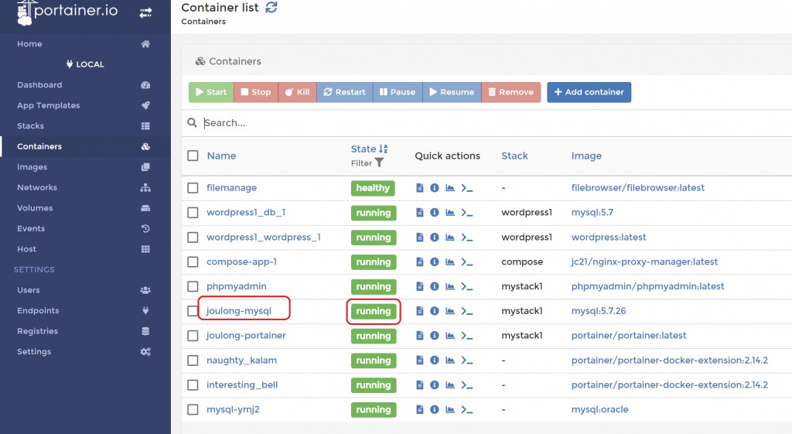Open logs icon for filemanage container

point(419,188)
